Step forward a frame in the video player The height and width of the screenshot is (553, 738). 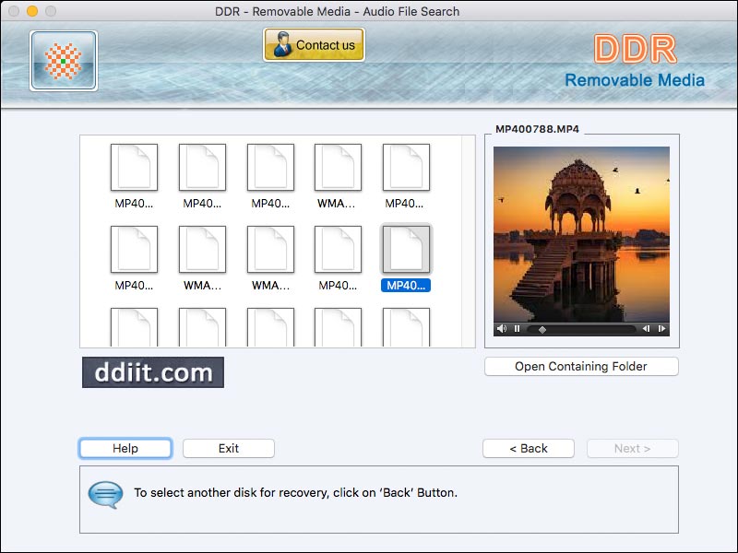pos(662,328)
